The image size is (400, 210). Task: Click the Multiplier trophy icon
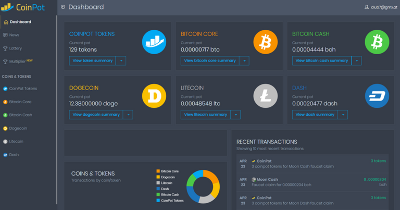pyautogui.click(x=5, y=61)
